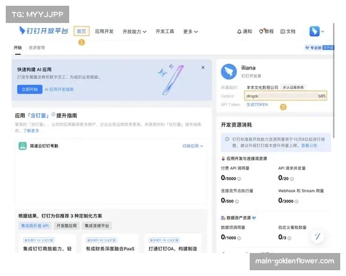Click the 数据资产资源 section icon
The width and height of the screenshot is (346, 276).
tap(223, 218)
